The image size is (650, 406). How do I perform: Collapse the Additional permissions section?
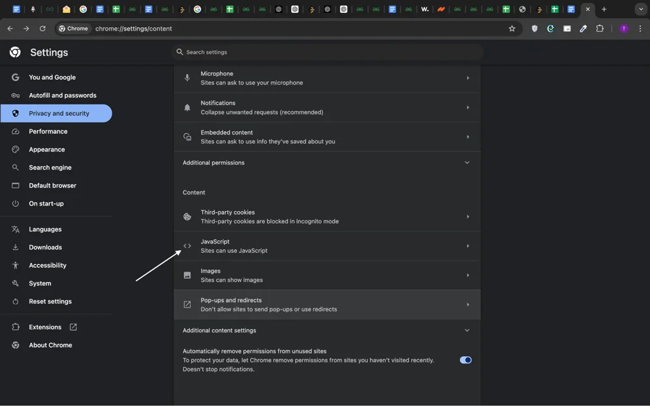(x=467, y=162)
